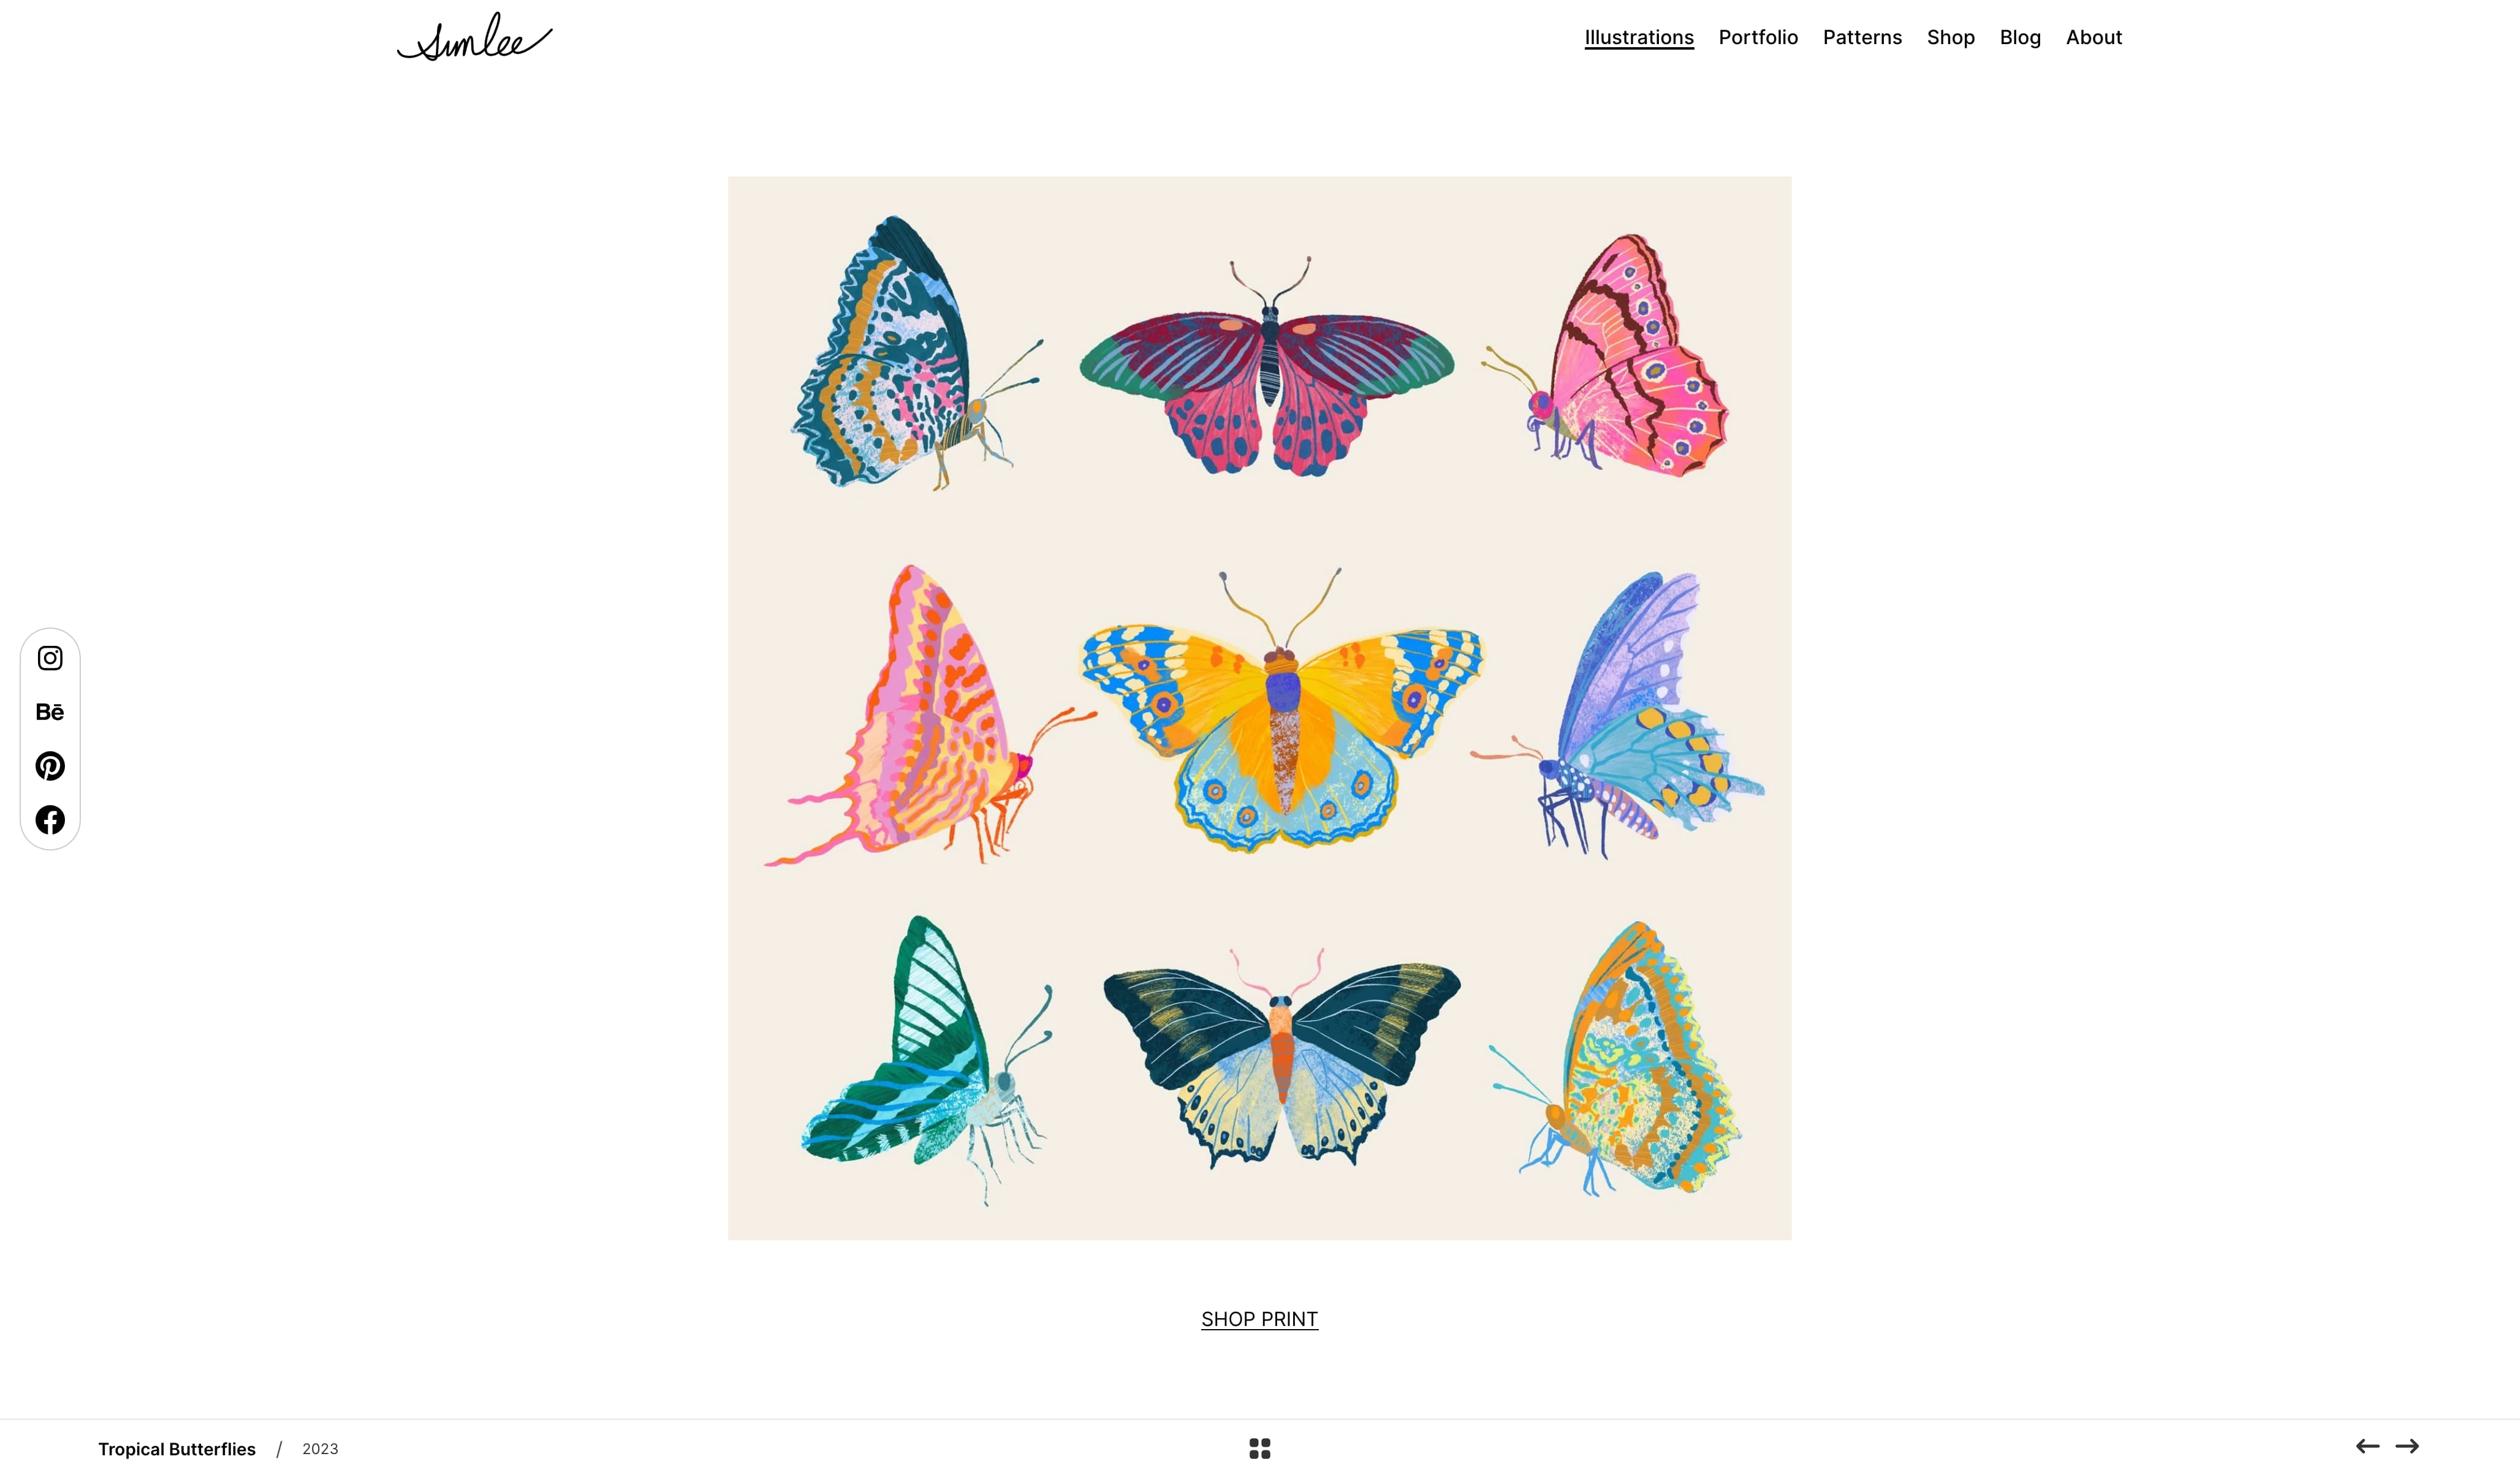
Task: Click the yellow center butterfly in artwork
Action: coord(1283,710)
